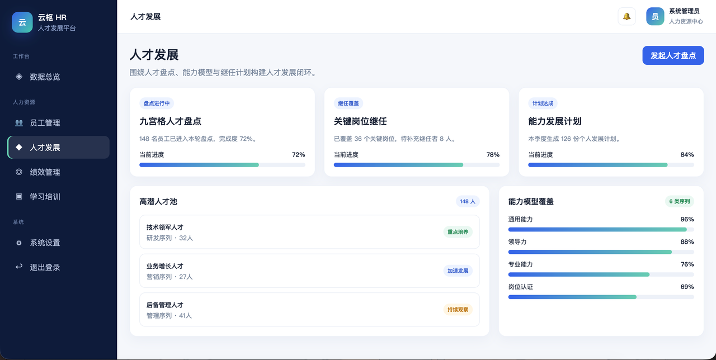Open the notification bell
This screenshot has width=716, height=360.
(626, 16)
